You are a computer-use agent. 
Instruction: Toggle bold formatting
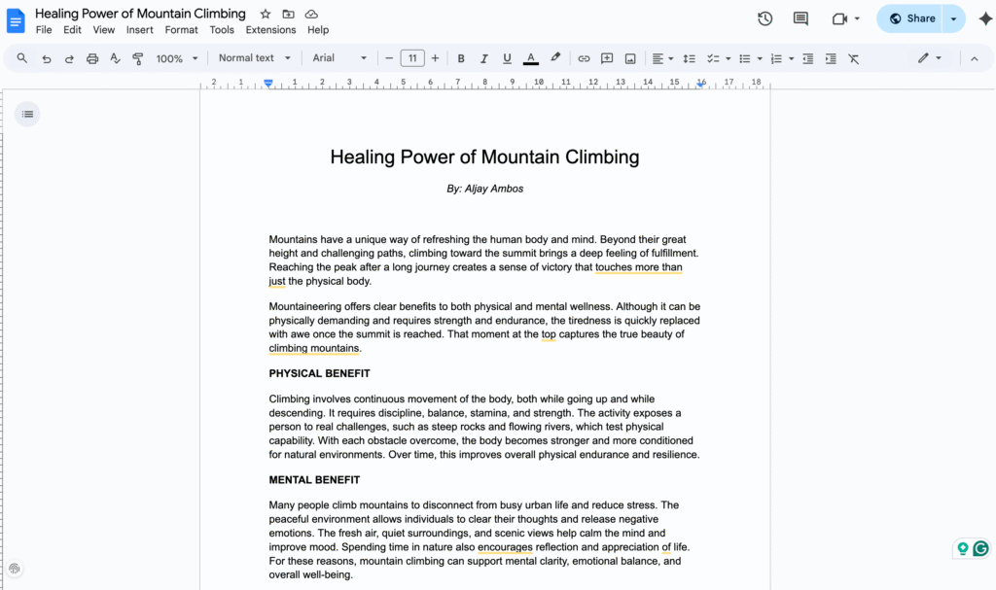coord(461,58)
